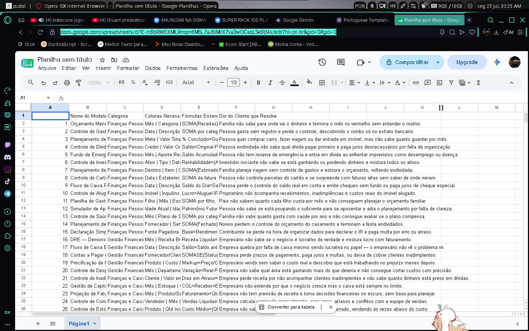The image size is (529, 331).
Task: Open Twitch in Opera sidebar
Action: point(7,145)
